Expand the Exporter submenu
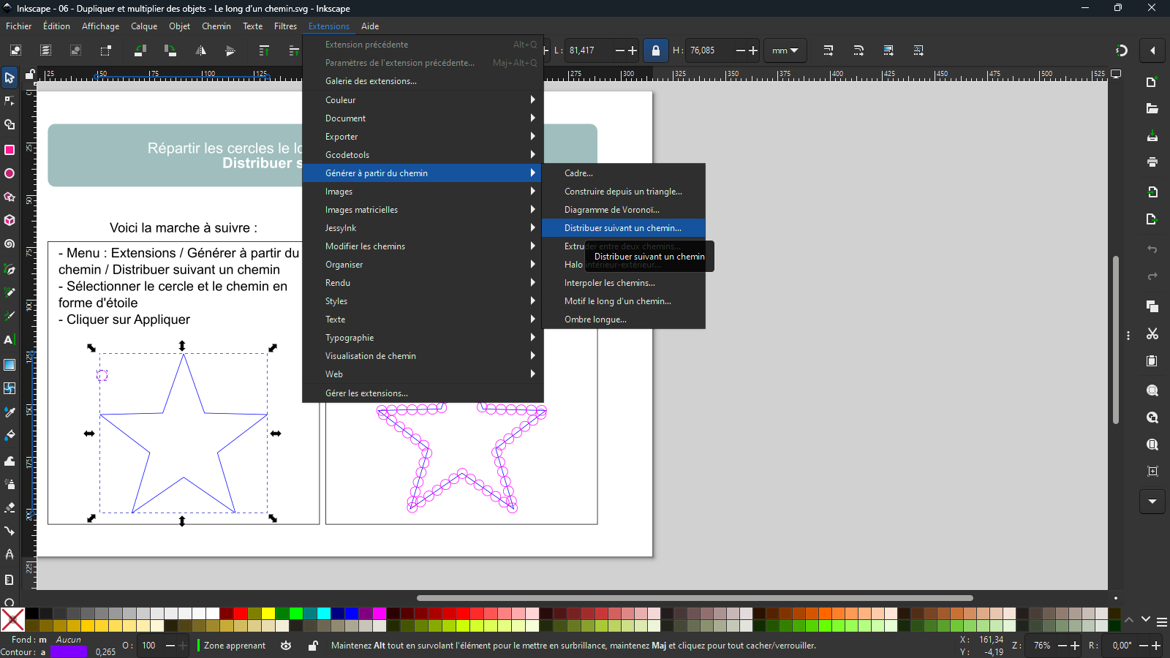This screenshot has height=658, width=1170. (x=423, y=137)
